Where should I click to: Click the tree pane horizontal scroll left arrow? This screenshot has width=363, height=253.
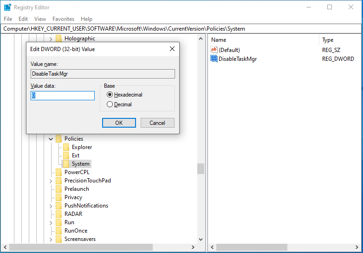[x=5, y=247]
